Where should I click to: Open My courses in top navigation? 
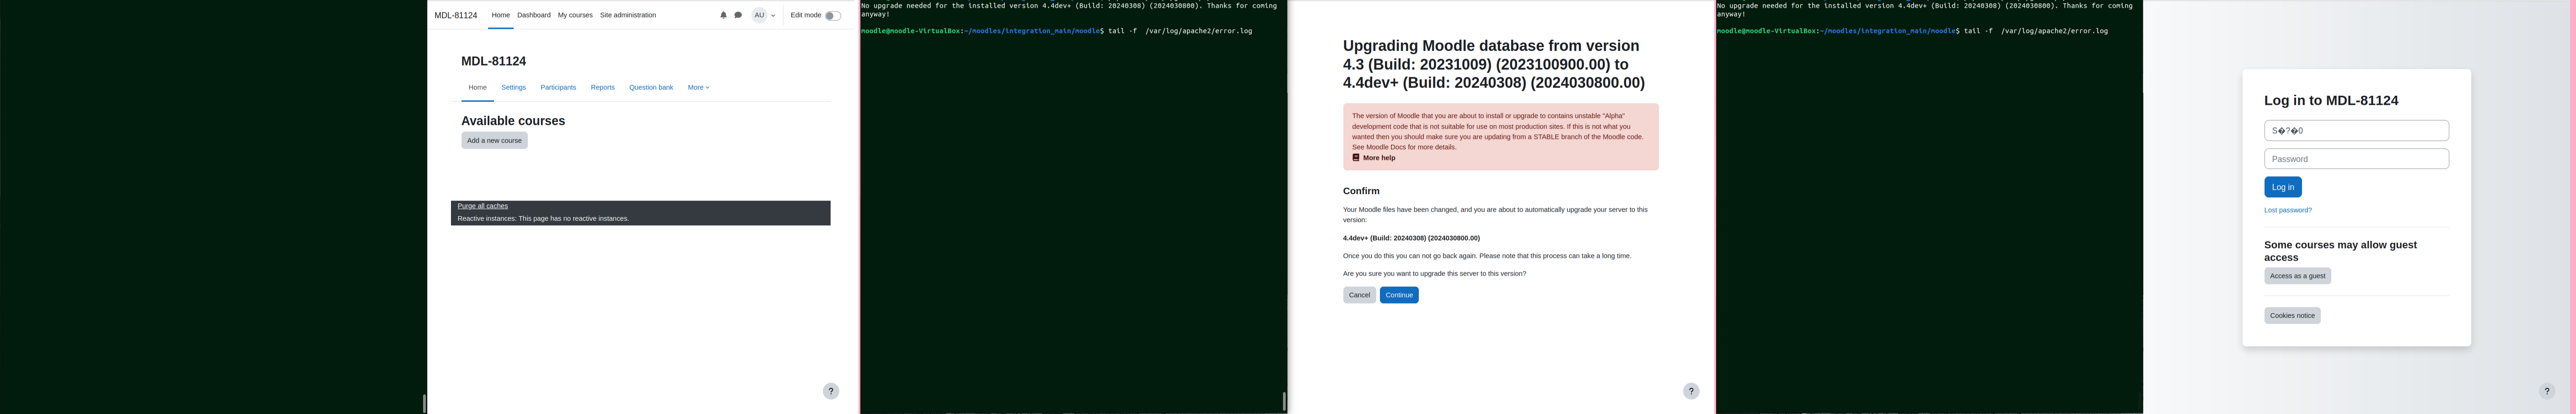click(575, 15)
